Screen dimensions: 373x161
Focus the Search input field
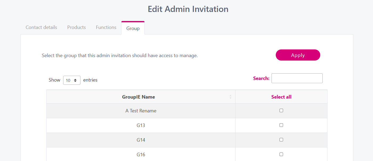(297, 78)
